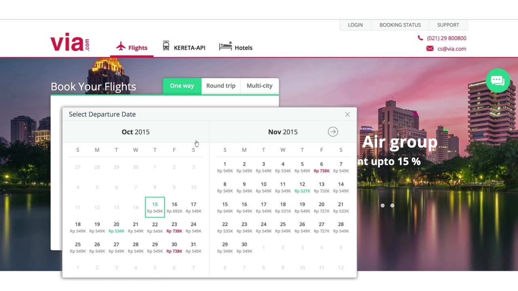518x291 pixels.
Task: Choose November 22 priced Rp 535K
Action: click(225, 228)
